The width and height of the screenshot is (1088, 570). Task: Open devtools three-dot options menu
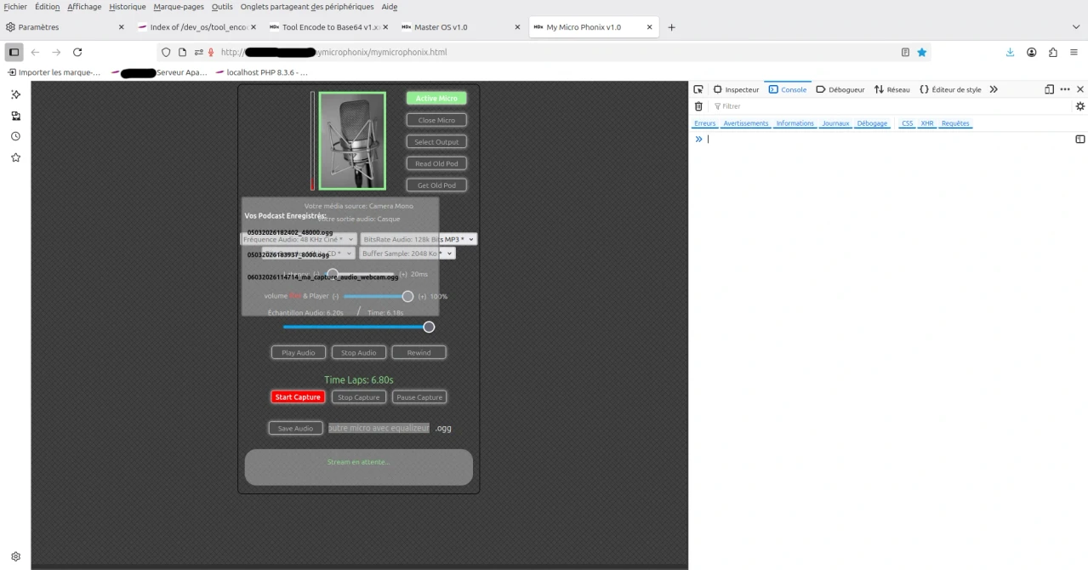[1065, 89]
